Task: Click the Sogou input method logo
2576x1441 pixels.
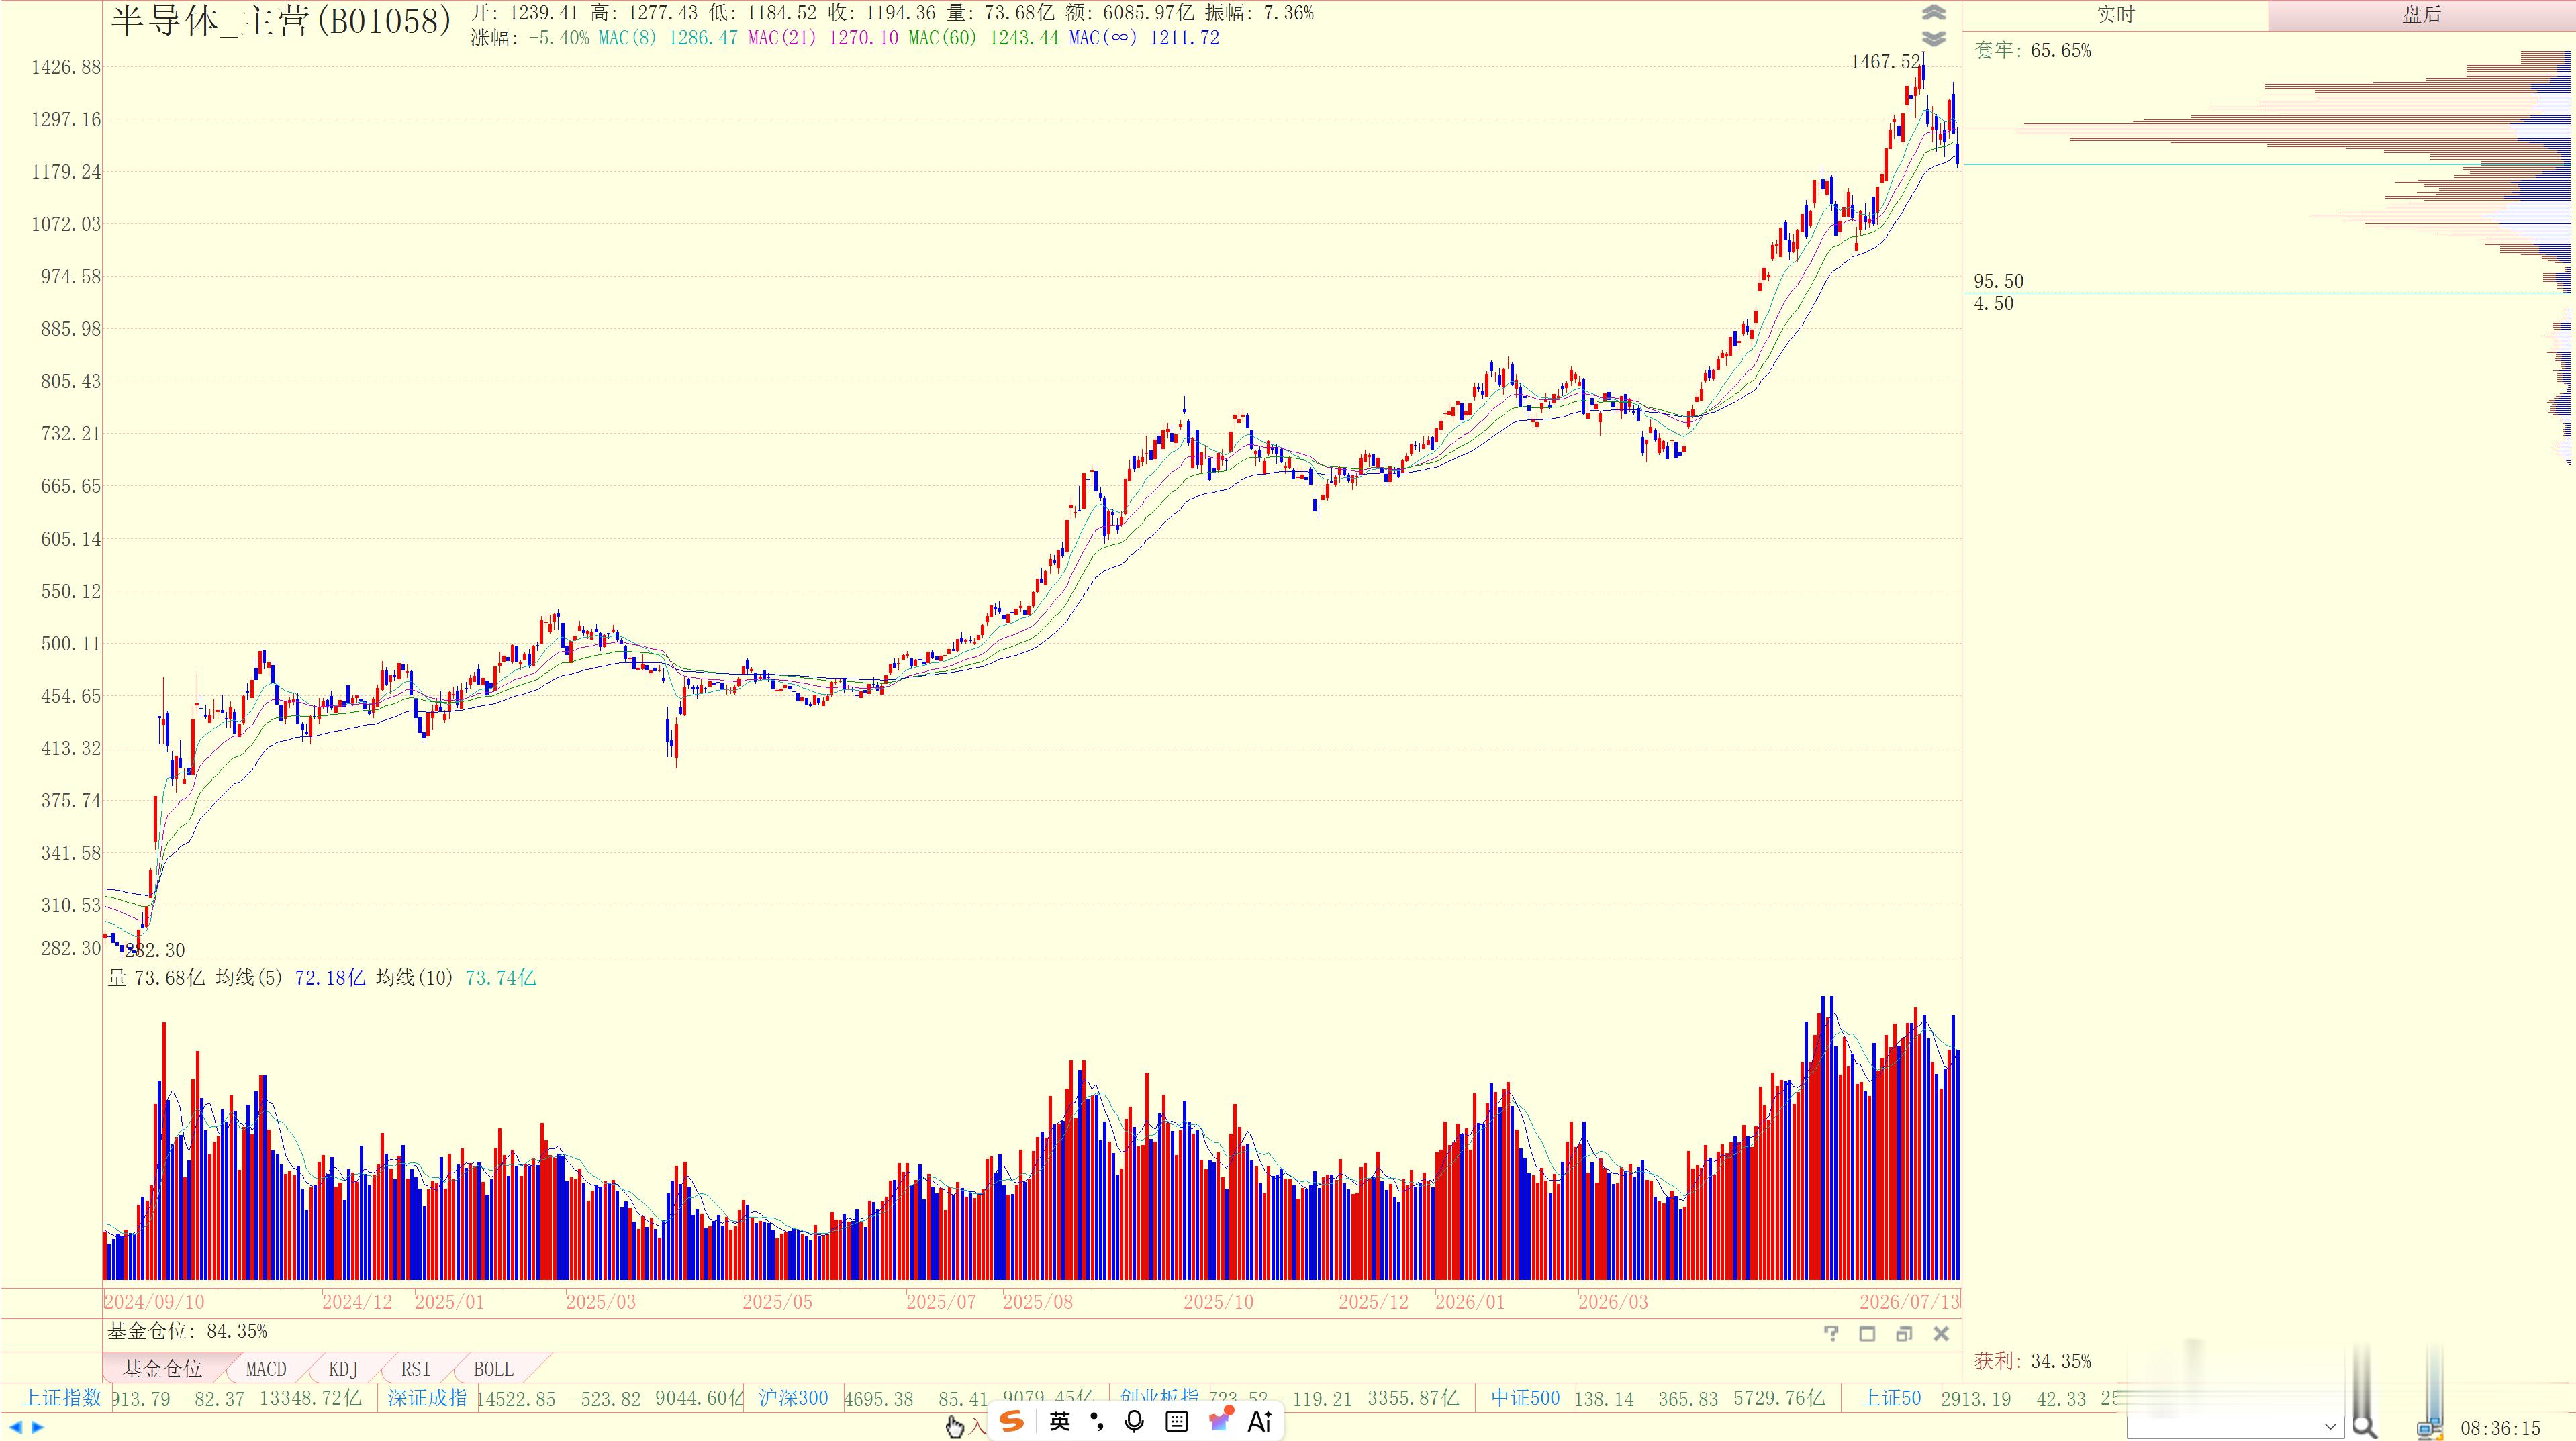Action: 1012,1421
